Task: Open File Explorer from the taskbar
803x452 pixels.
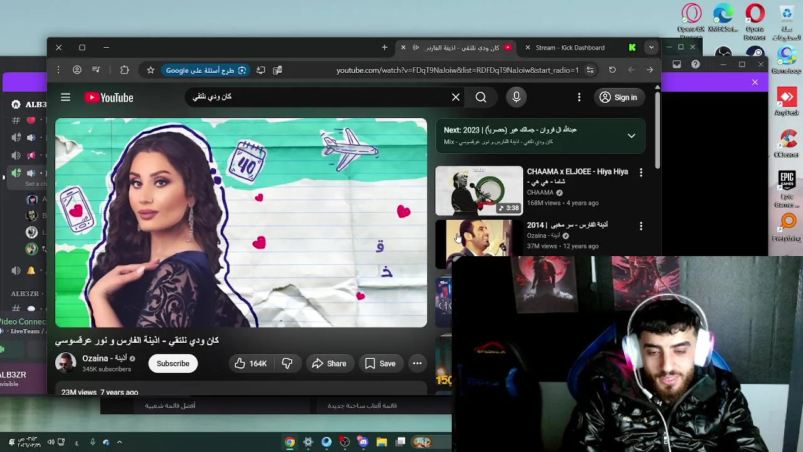Action: (x=381, y=442)
